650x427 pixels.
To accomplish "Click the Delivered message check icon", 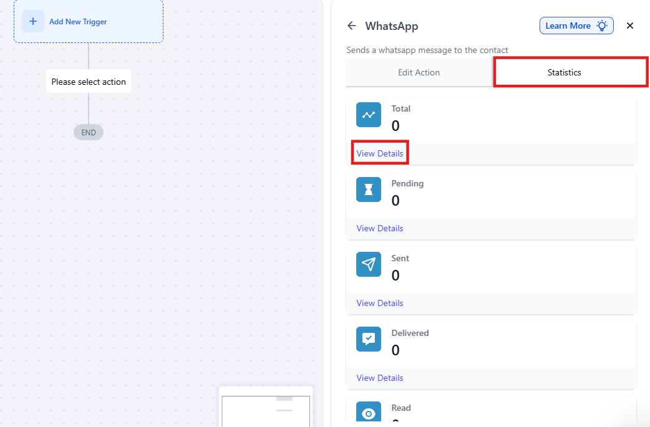I will pyautogui.click(x=369, y=338).
